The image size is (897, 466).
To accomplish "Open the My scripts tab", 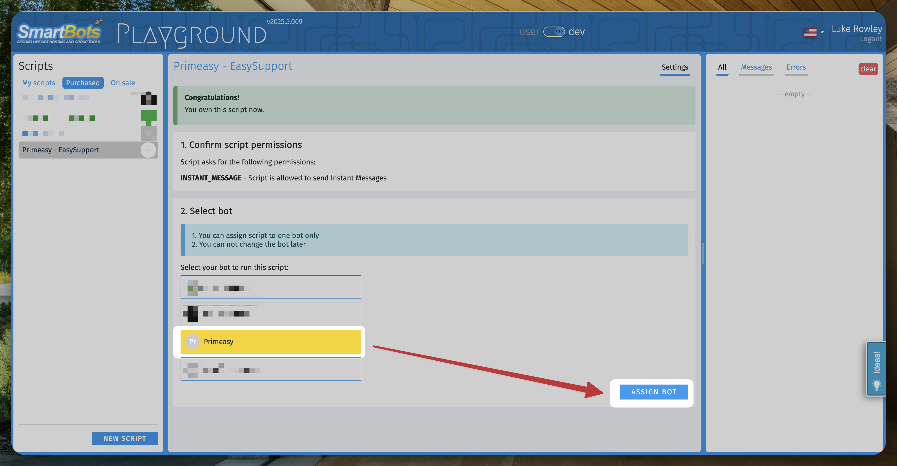I will click(x=39, y=83).
